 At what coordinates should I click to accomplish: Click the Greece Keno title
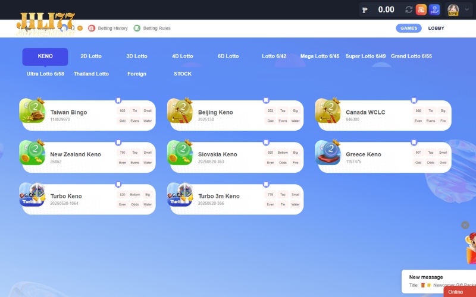364,154
